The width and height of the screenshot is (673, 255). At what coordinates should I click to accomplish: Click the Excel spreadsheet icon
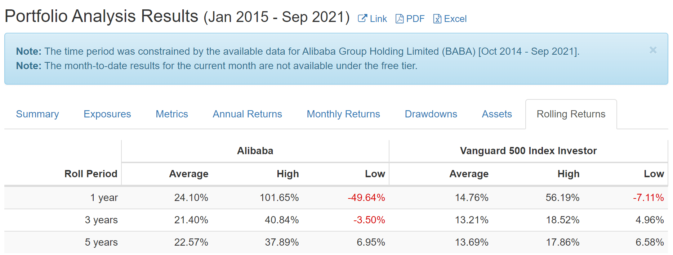tap(437, 19)
